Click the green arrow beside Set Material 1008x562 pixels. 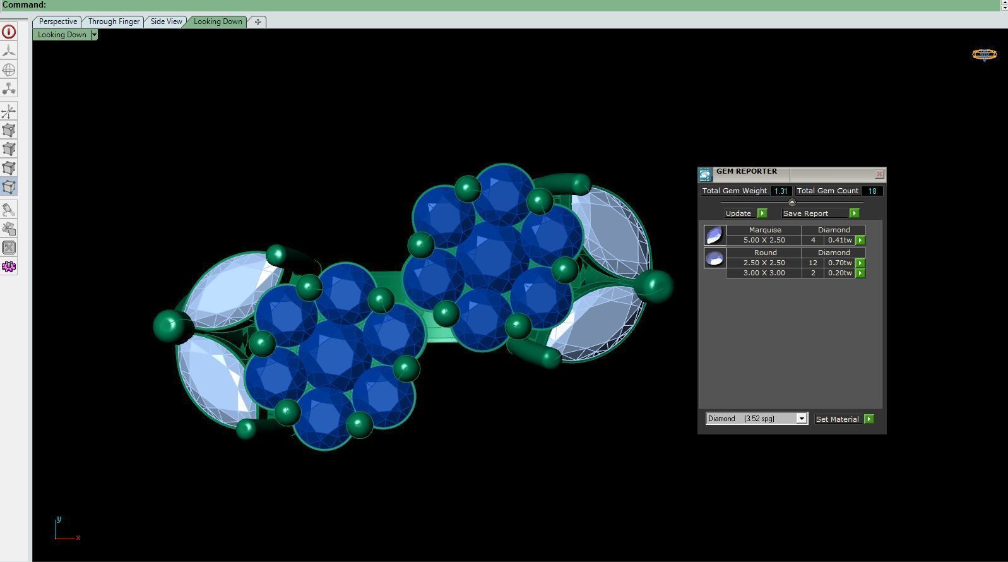[869, 419]
